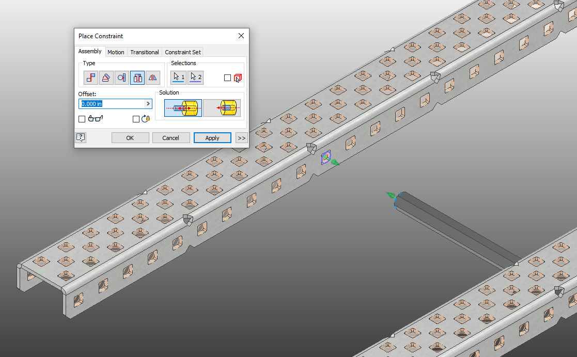
Task: Switch to the Constraint Set tab
Action: click(183, 52)
